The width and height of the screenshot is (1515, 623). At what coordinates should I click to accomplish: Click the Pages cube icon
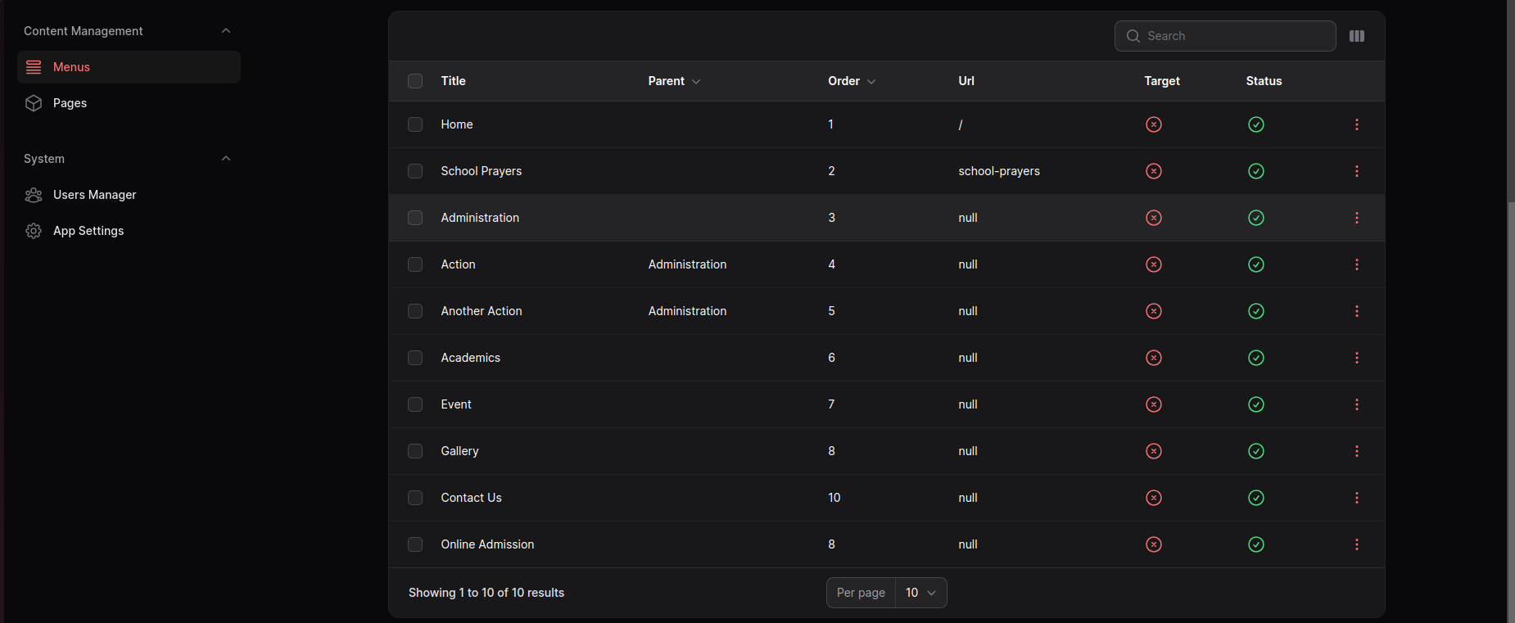pos(34,103)
